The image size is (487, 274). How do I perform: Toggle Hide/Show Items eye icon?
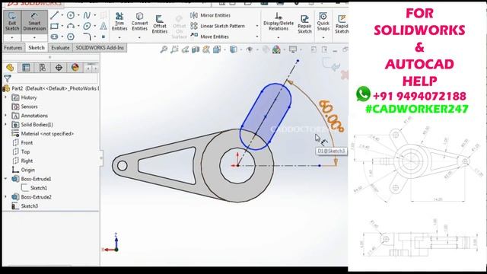pos(250,49)
